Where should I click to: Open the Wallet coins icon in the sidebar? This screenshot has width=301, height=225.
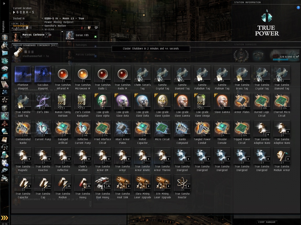[x=5, y=116]
